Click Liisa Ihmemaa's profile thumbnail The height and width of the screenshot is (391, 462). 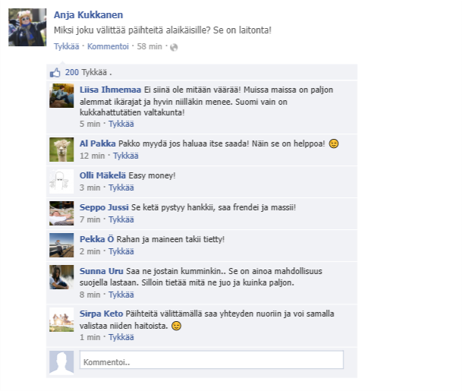(61, 96)
